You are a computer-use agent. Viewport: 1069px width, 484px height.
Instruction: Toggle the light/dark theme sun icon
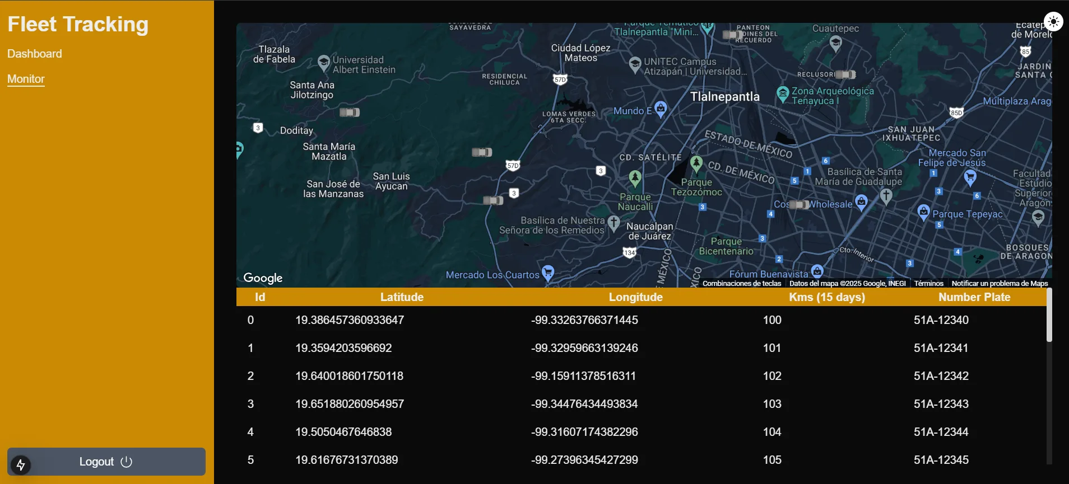click(x=1053, y=22)
